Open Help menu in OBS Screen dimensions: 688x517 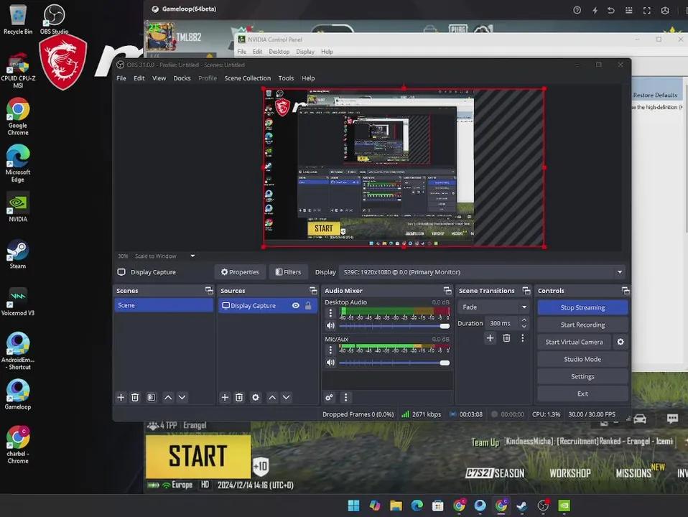[308, 78]
